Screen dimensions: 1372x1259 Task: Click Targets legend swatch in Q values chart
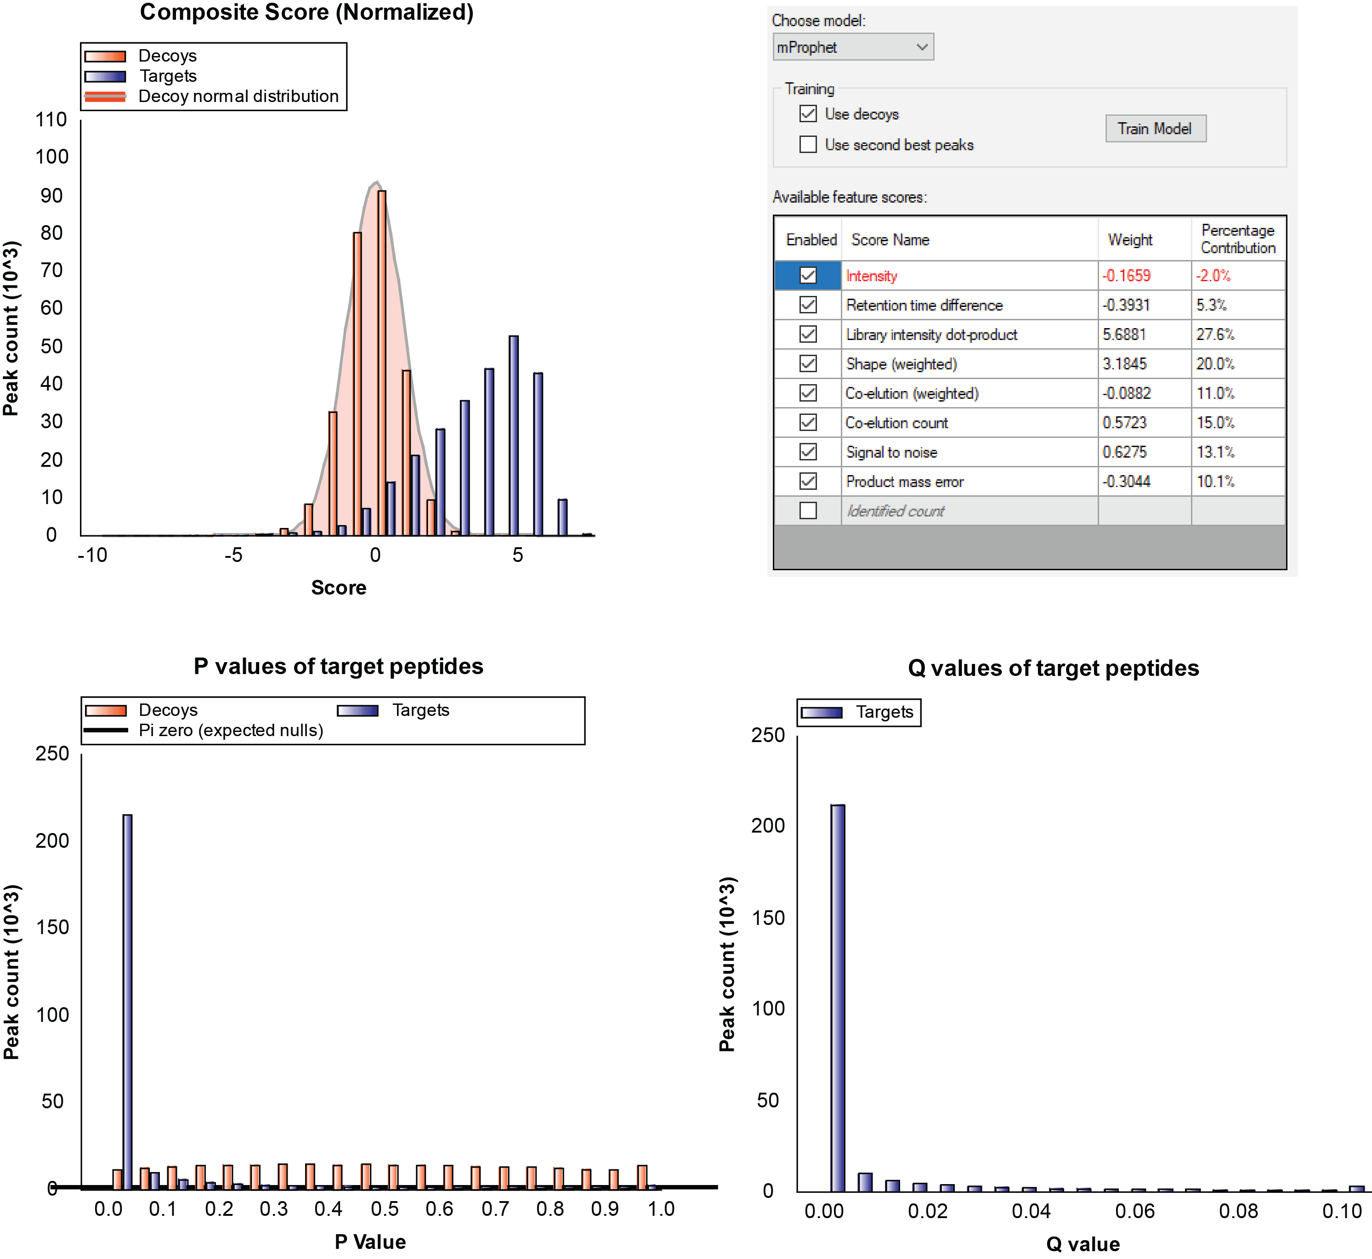(822, 713)
